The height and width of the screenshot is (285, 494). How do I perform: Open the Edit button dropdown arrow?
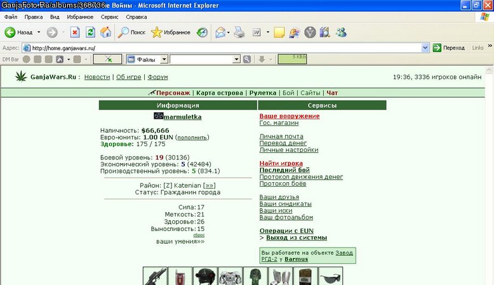pos(267,32)
